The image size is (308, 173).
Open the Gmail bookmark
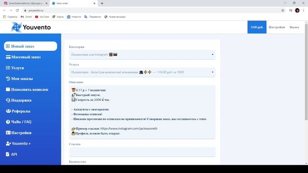pyautogui.click(x=26, y=17)
